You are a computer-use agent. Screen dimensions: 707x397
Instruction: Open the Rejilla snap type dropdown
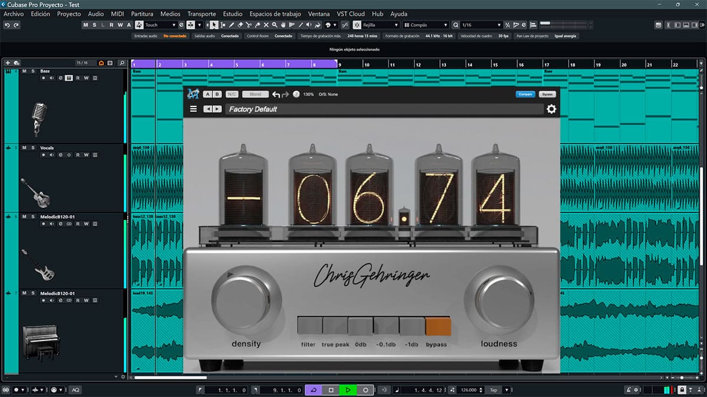tap(380, 25)
